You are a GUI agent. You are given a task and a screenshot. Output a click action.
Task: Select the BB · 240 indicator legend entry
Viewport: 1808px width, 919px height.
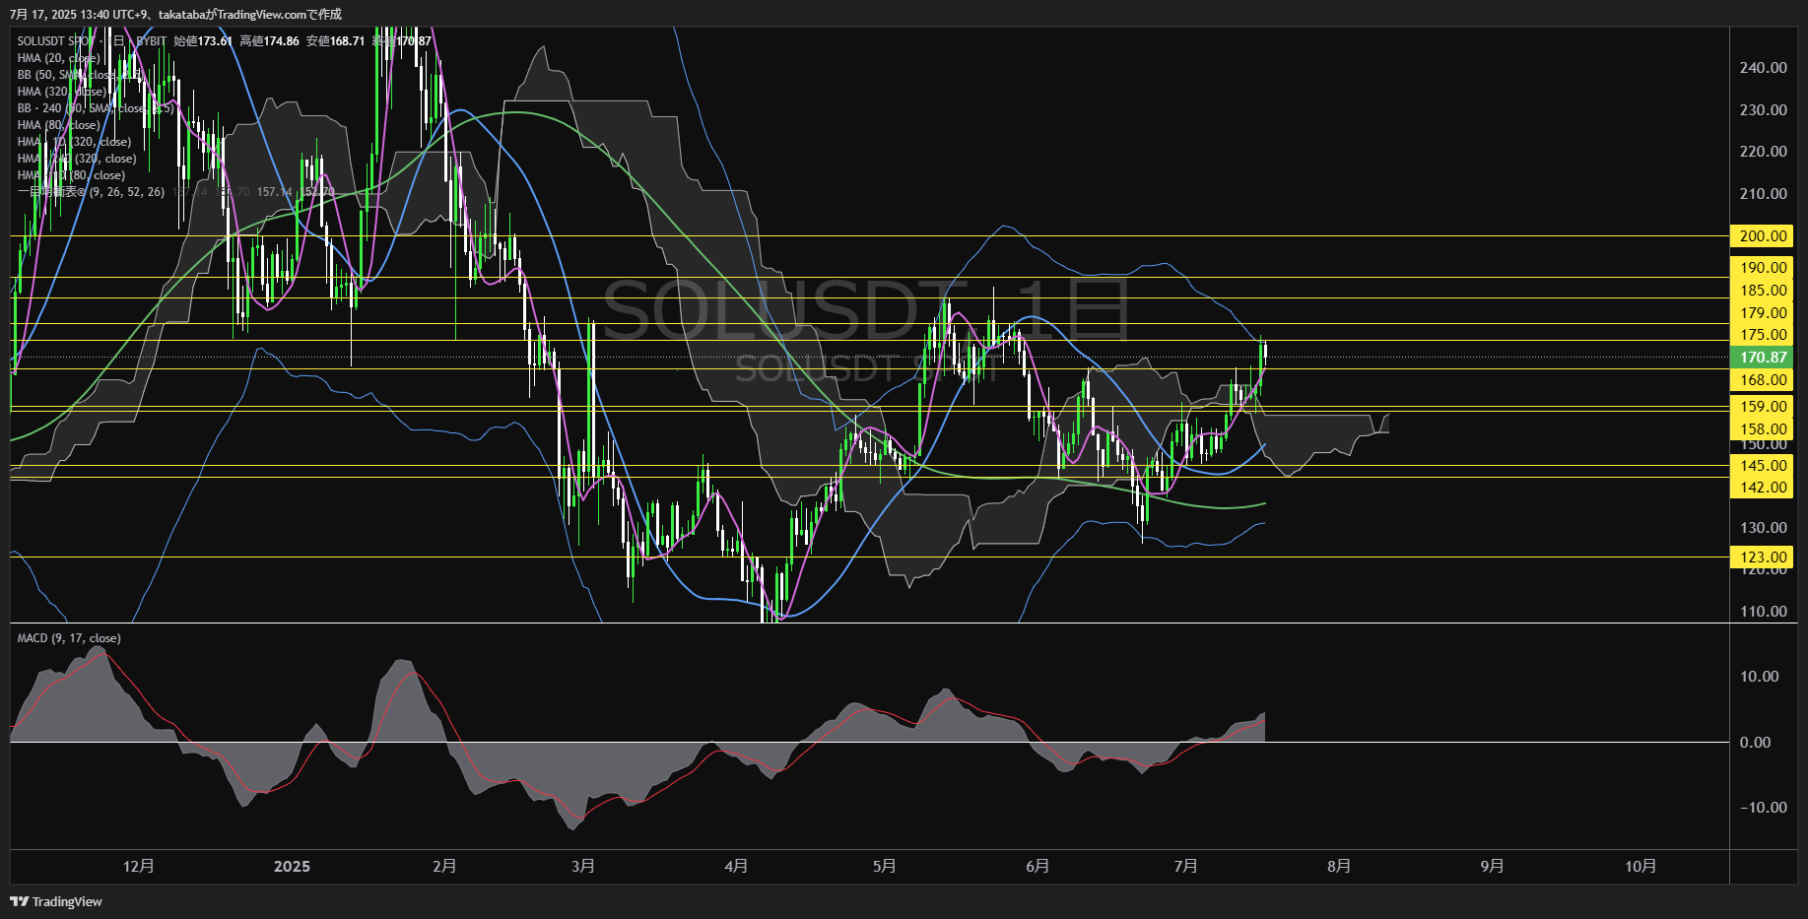pyautogui.click(x=95, y=108)
